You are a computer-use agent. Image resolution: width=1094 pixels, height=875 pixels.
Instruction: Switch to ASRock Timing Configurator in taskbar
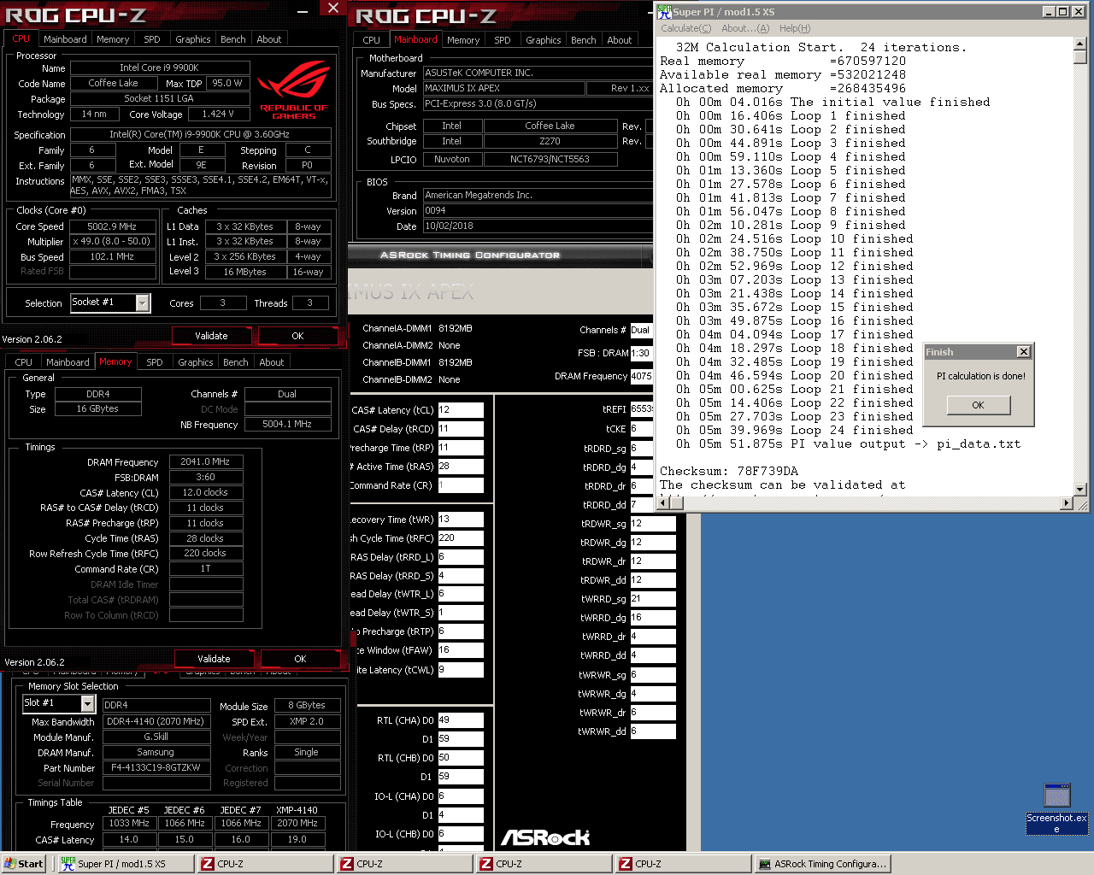tap(824, 864)
